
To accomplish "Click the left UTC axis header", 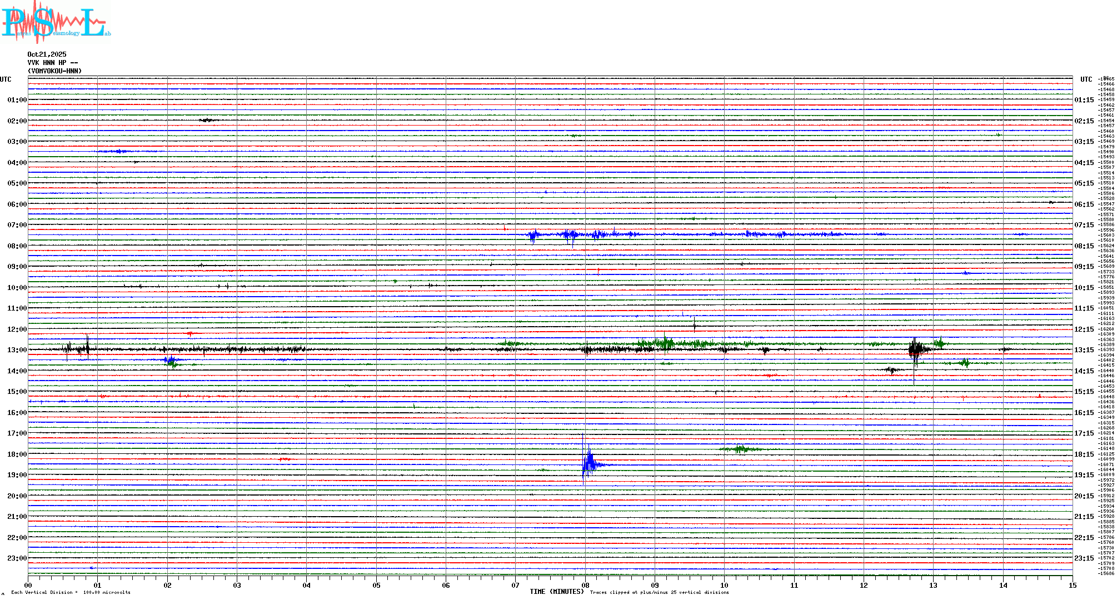I will point(6,79).
